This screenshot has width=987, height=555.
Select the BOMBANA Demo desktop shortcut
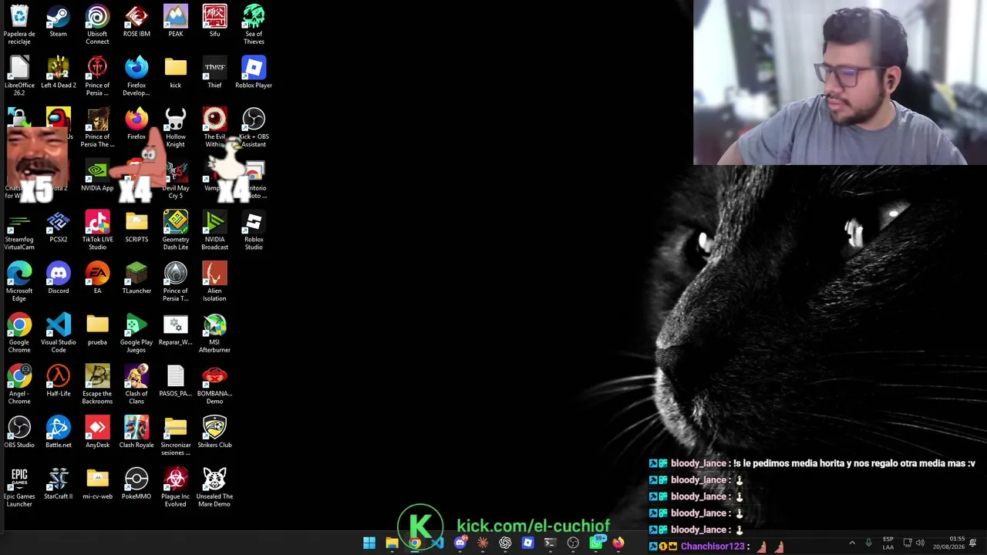point(214,385)
